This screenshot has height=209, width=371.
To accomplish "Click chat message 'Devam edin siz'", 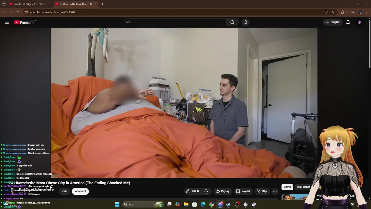I will [x=36, y=145].
